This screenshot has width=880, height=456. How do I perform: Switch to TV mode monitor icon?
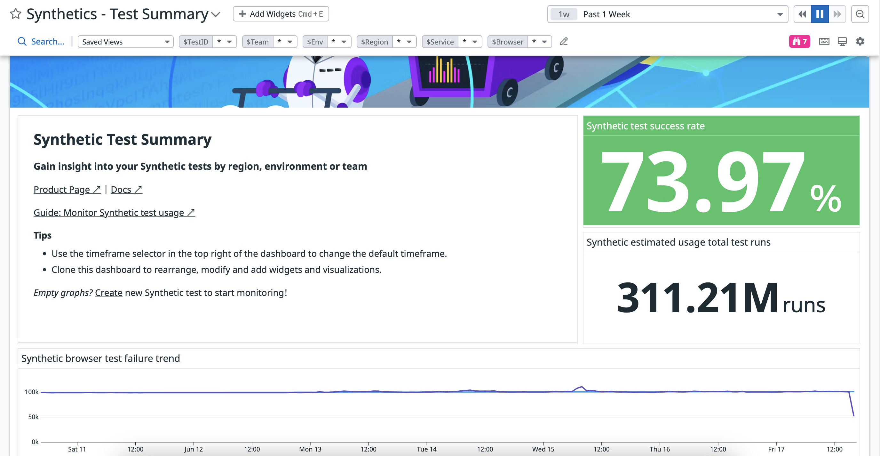[842, 41]
